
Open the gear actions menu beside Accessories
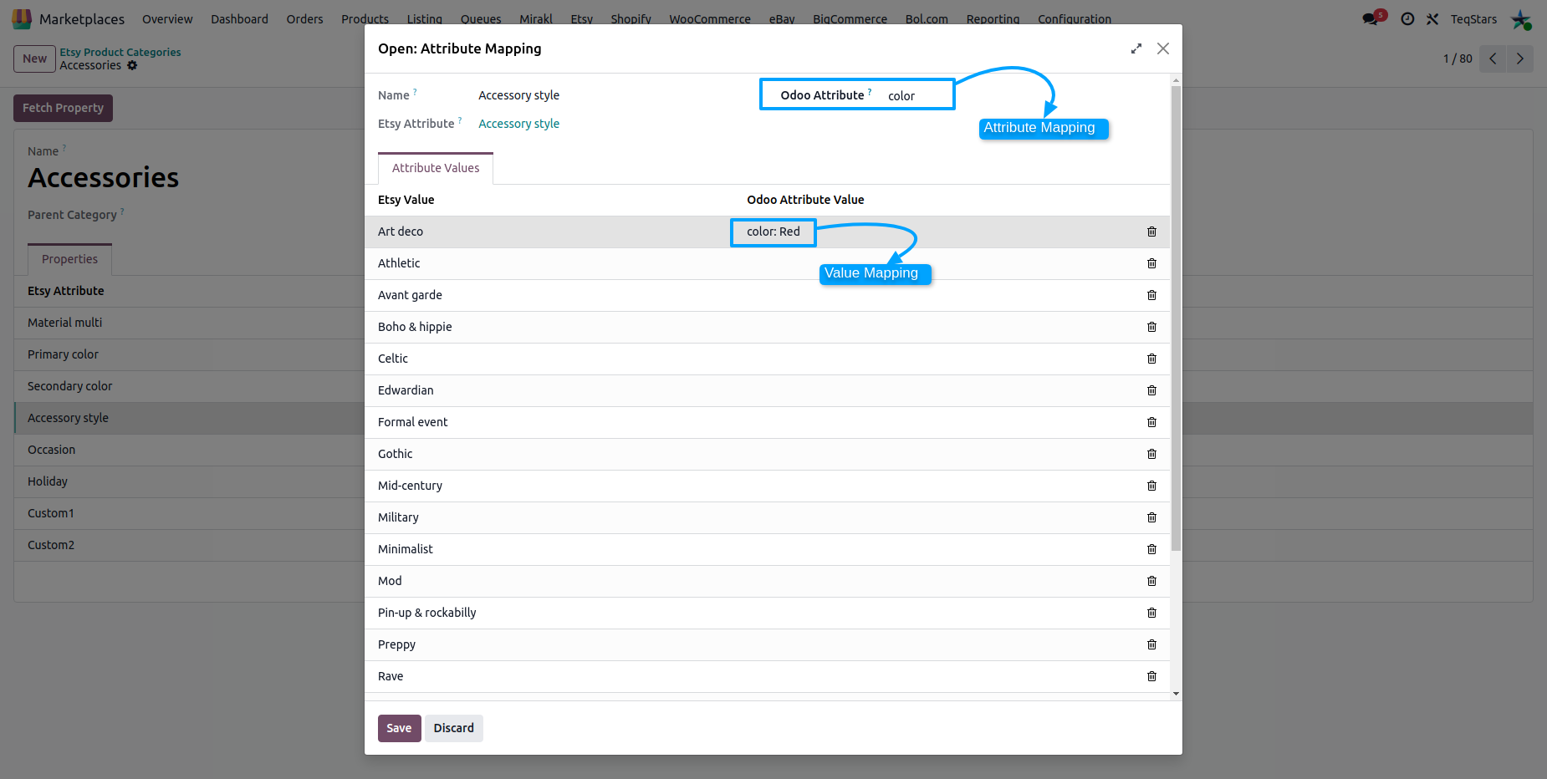pyautogui.click(x=132, y=65)
